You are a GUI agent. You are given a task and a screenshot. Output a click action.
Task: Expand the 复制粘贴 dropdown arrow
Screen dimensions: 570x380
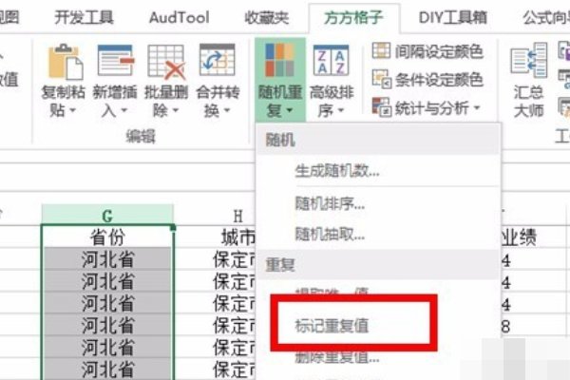(x=73, y=110)
